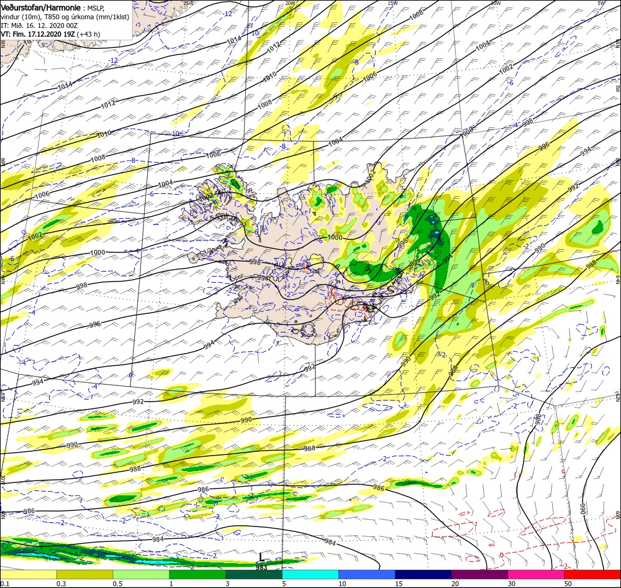Click the purple 20 mm legend swatch
Image resolution: width=621 pixels, height=588 pixels.
tap(479, 574)
